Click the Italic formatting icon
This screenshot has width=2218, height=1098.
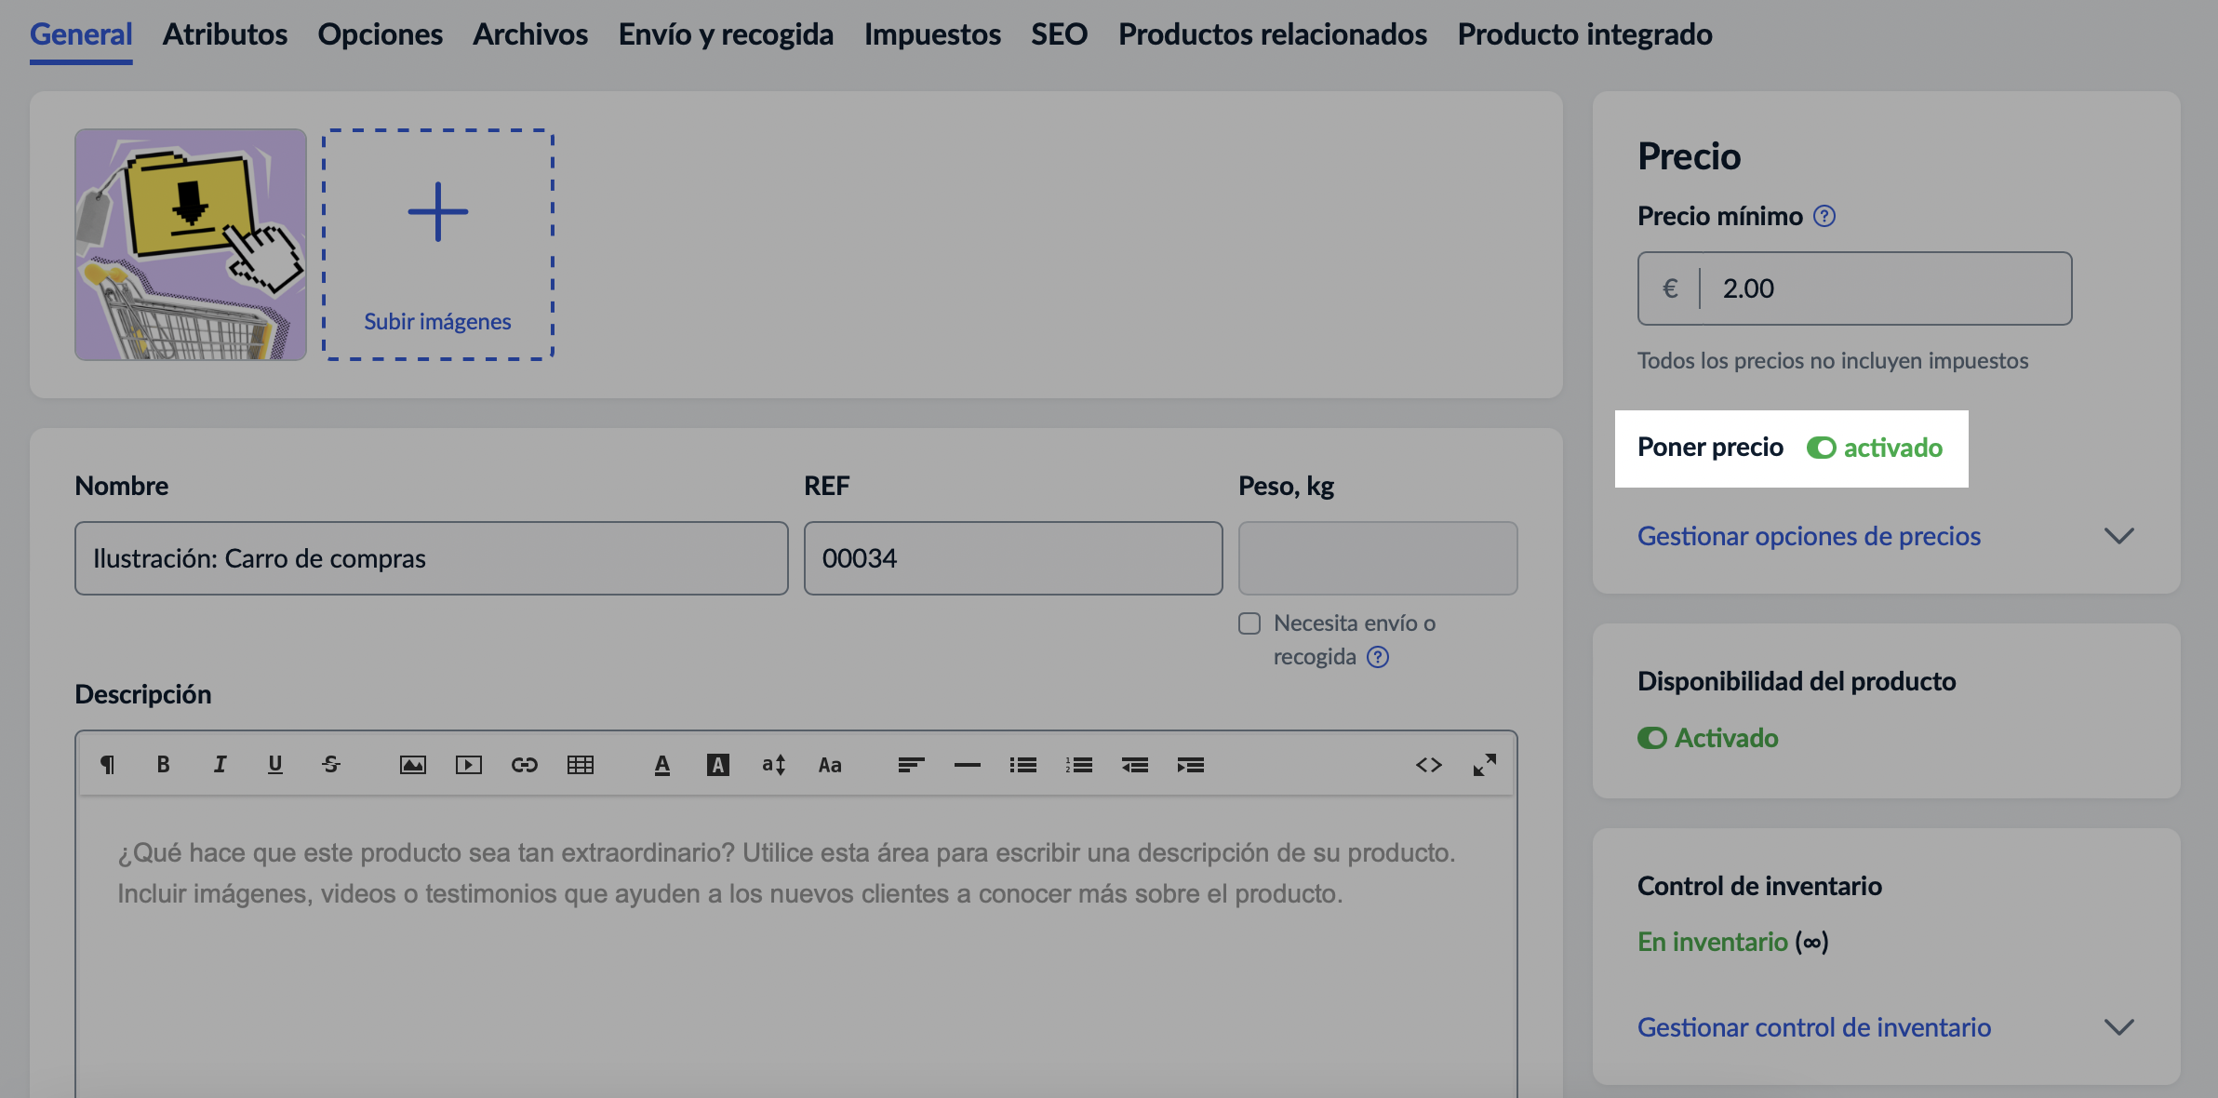click(220, 765)
